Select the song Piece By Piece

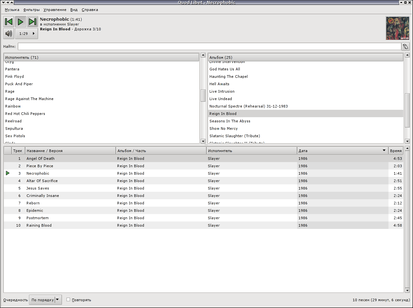click(204, 166)
